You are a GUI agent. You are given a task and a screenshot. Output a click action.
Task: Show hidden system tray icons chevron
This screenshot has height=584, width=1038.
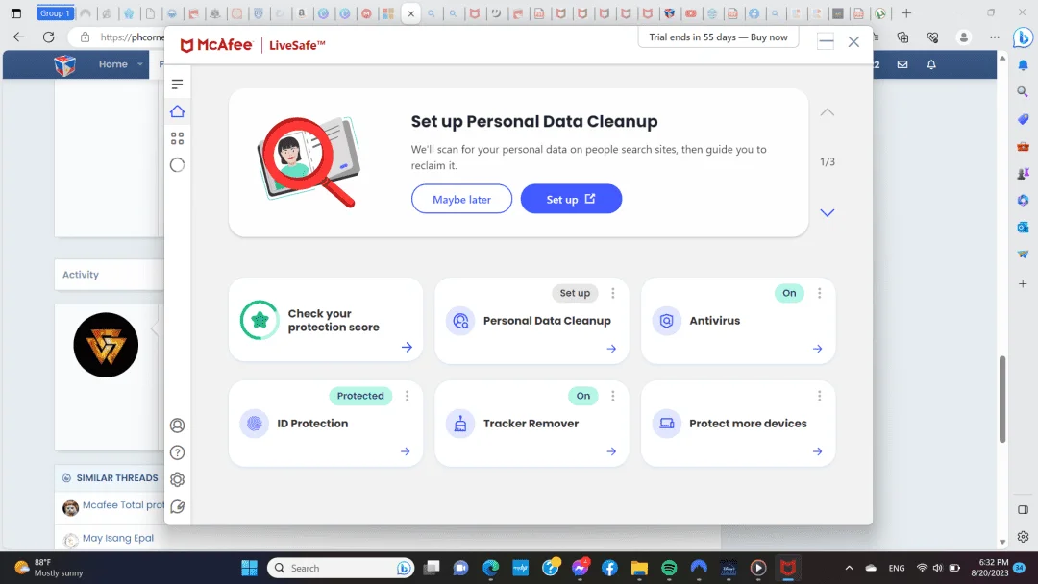pos(849,568)
